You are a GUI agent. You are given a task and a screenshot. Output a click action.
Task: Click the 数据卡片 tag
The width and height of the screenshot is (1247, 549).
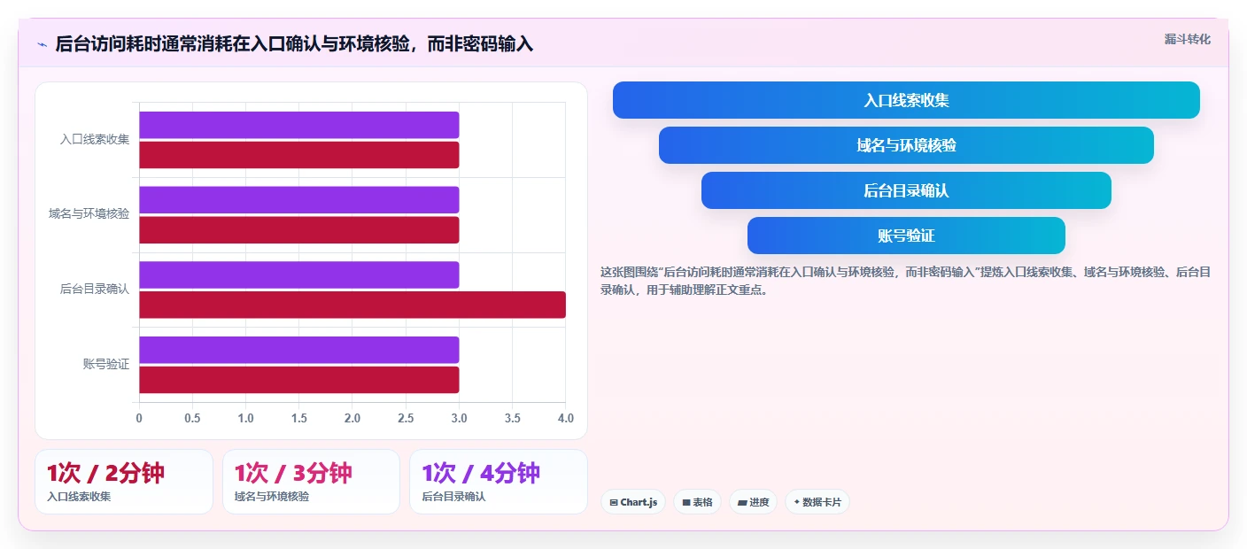click(817, 502)
